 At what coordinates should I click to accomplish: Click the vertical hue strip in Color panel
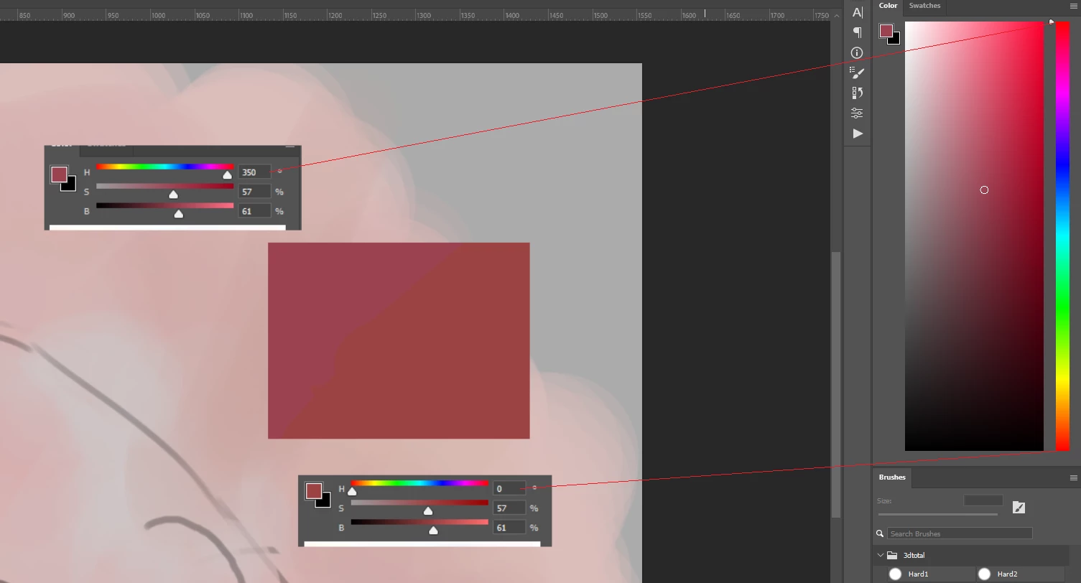click(1062, 236)
